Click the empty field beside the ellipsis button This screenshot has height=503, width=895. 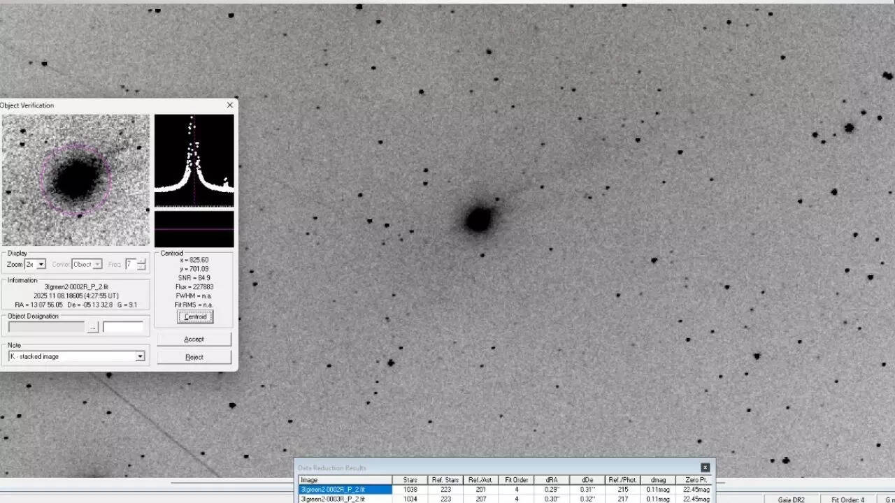tap(123, 326)
